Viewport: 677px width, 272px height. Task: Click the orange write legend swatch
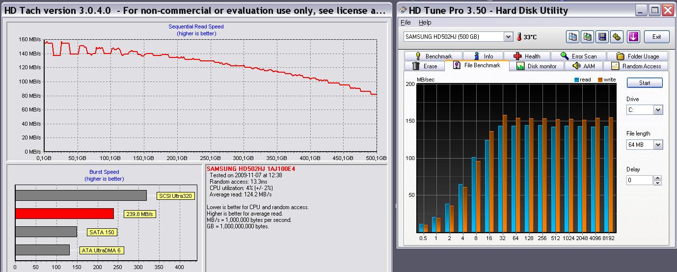point(600,80)
